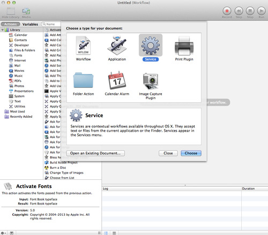The width and height of the screenshot is (268, 235).
Task: Switch to the Actions tab
Action: point(10,24)
